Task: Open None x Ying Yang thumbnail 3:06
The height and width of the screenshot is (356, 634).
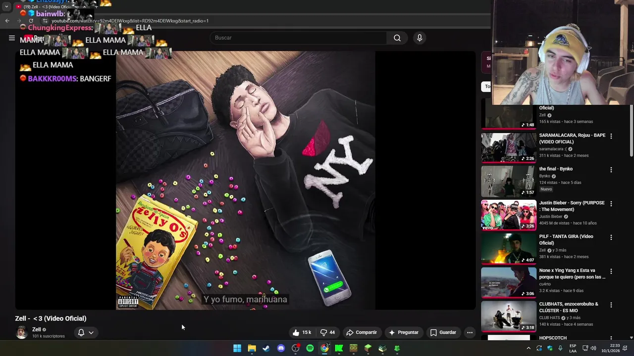Action: [x=509, y=282]
